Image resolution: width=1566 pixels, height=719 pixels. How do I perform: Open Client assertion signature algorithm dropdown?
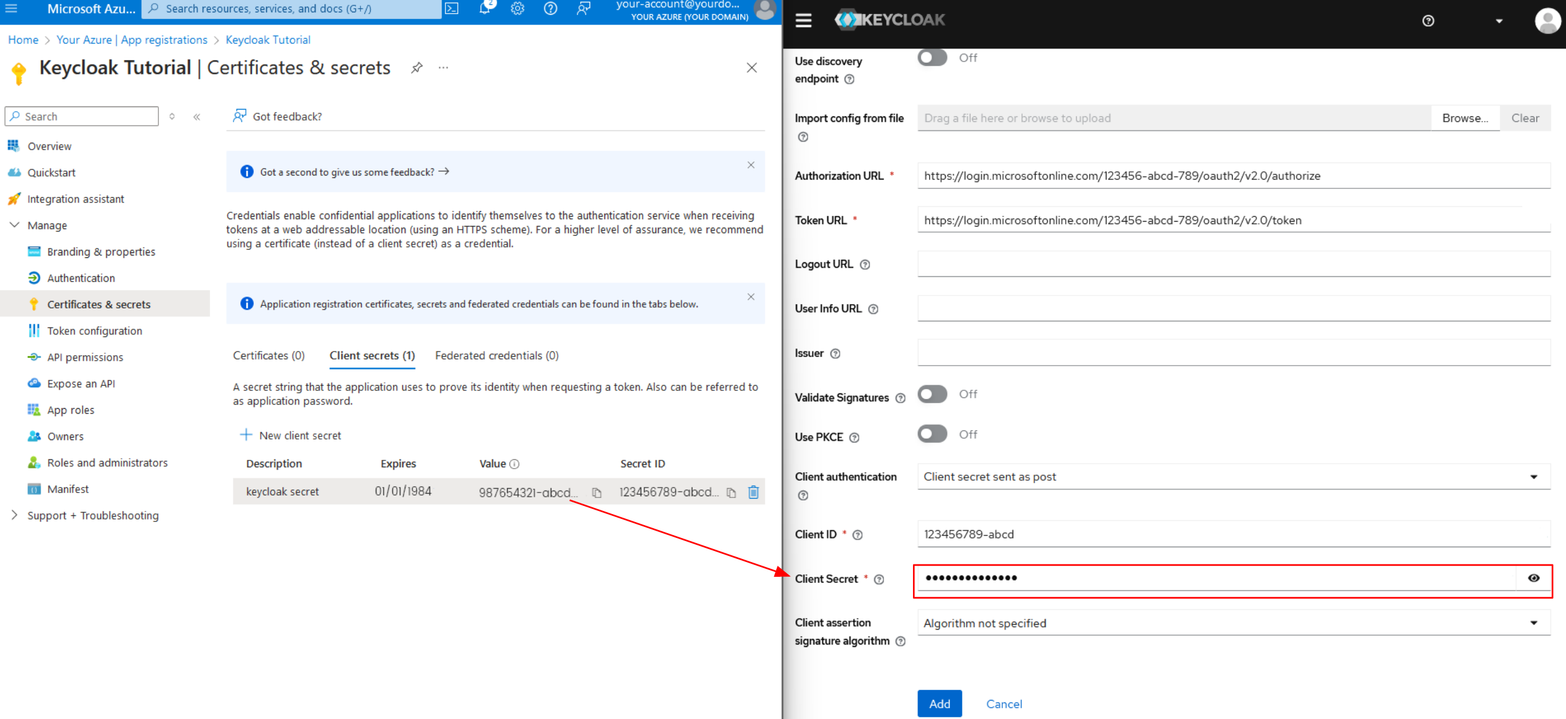(1233, 623)
